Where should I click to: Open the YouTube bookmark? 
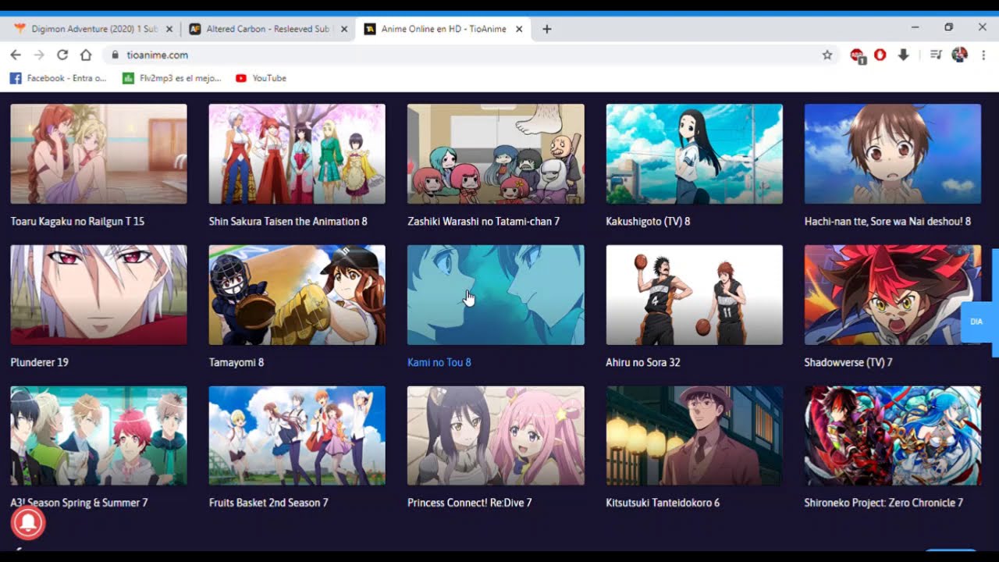point(261,78)
